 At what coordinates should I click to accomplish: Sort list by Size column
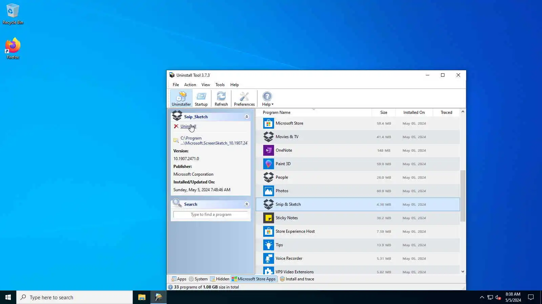[x=383, y=112]
